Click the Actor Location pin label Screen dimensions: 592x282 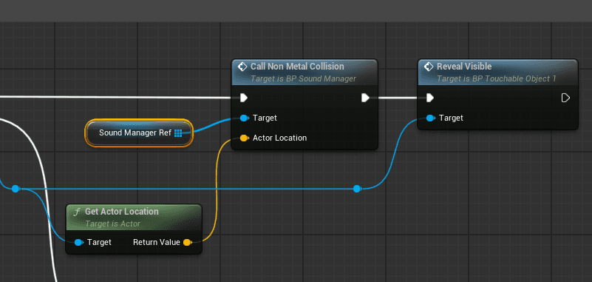[x=280, y=138]
